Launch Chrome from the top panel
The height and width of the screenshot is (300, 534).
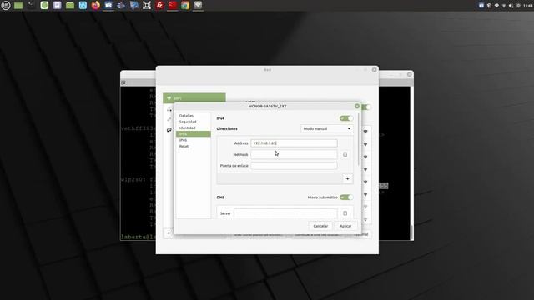185,6
